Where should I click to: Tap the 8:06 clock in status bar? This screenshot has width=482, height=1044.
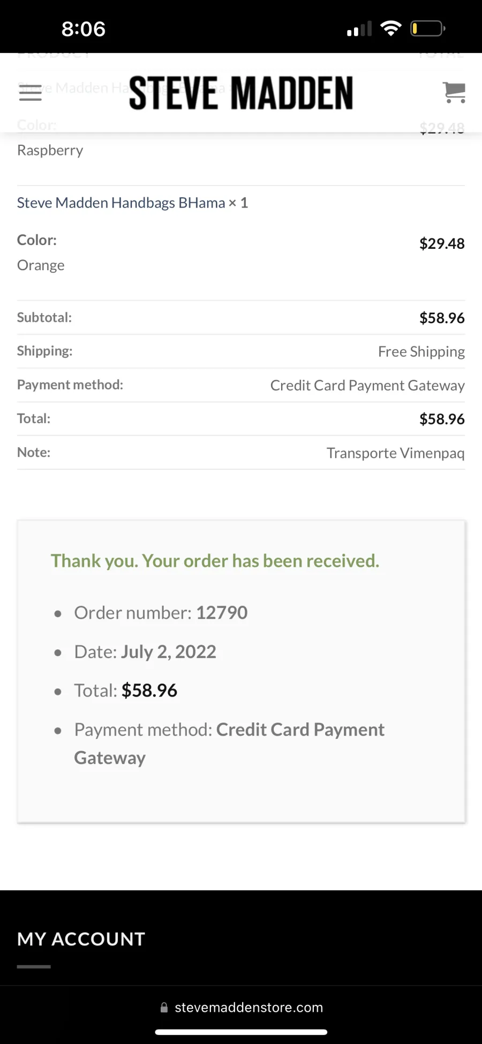[x=84, y=29]
